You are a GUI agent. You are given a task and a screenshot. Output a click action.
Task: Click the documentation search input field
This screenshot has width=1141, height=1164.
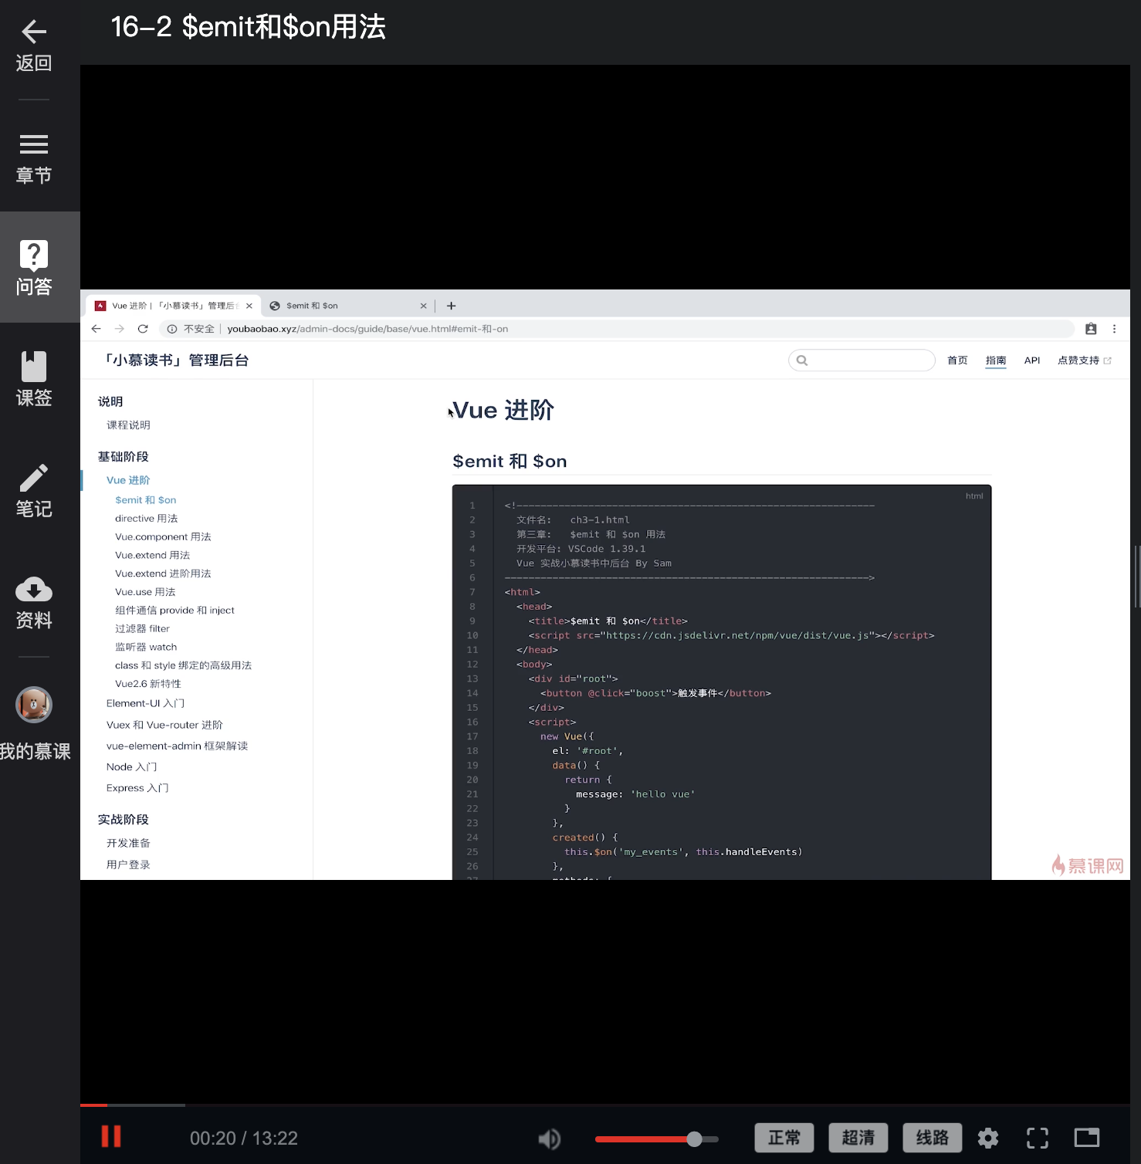pyautogui.click(x=861, y=360)
